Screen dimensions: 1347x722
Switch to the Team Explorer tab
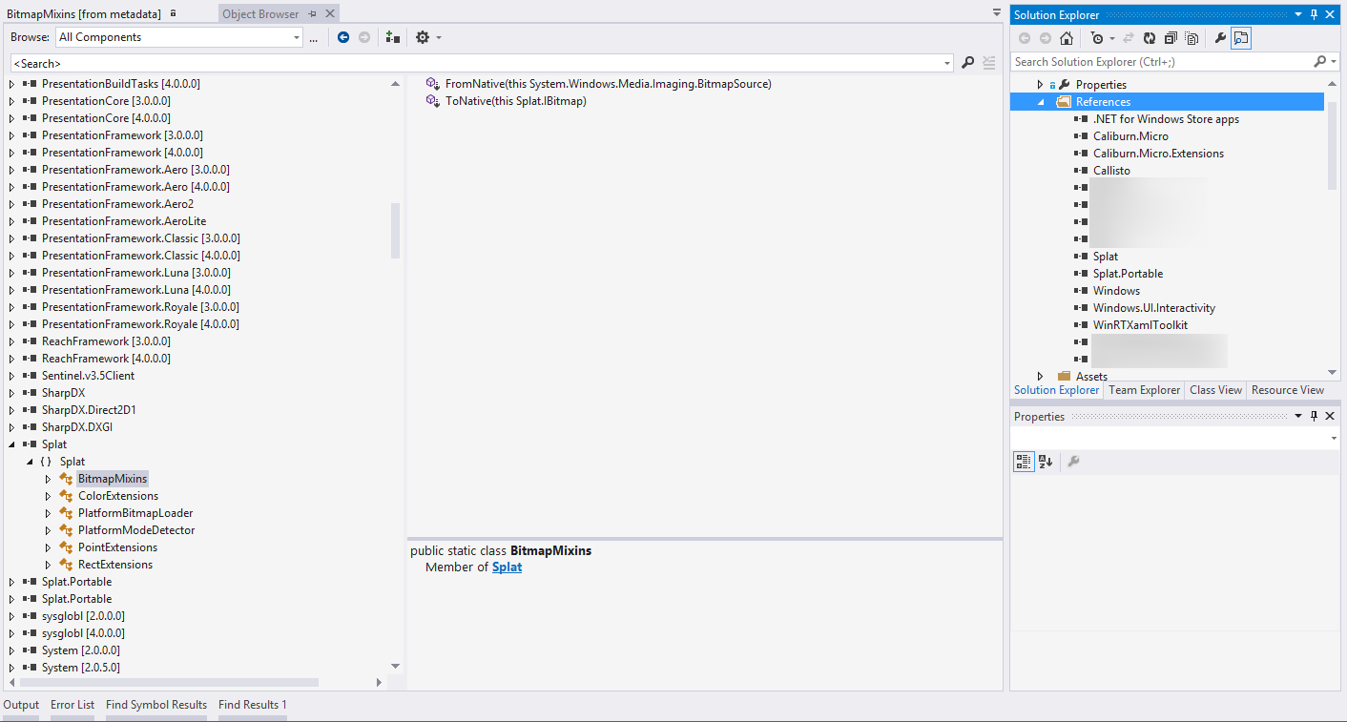coord(1144,390)
